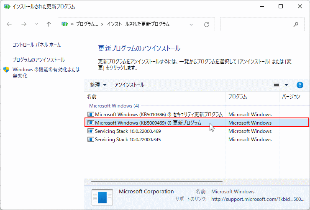The height and width of the screenshot is (210, 310).
Task: Open the 整理 menu
Action: pyautogui.click(x=98, y=85)
